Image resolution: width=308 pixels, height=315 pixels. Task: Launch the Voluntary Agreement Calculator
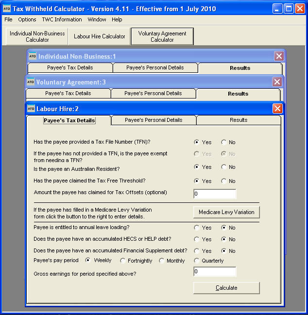162,36
